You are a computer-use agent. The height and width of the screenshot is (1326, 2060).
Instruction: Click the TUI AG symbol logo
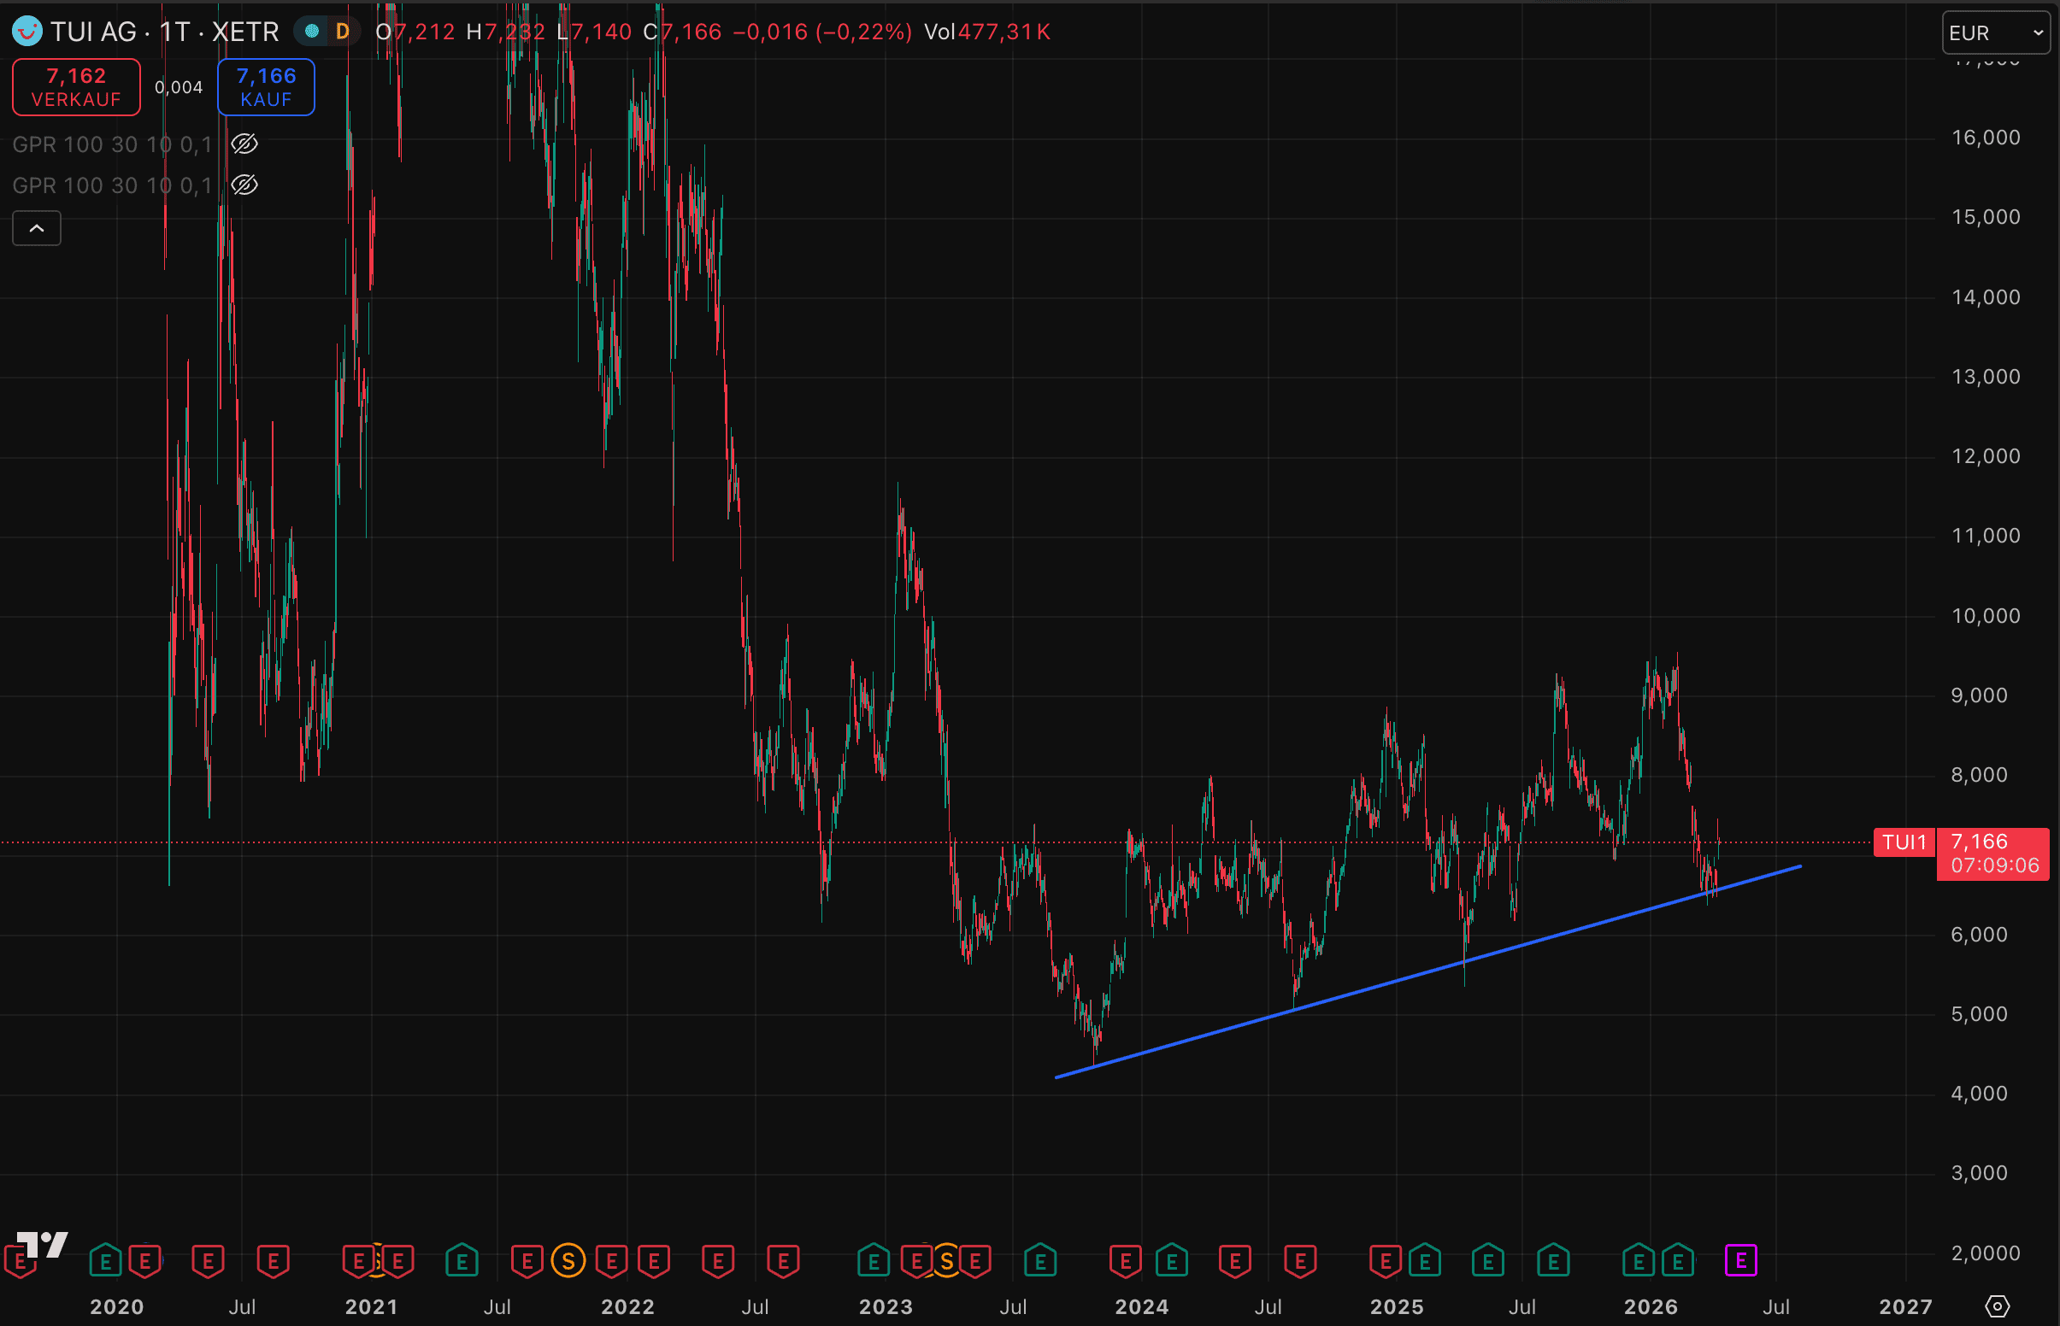pyautogui.click(x=26, y=32)
